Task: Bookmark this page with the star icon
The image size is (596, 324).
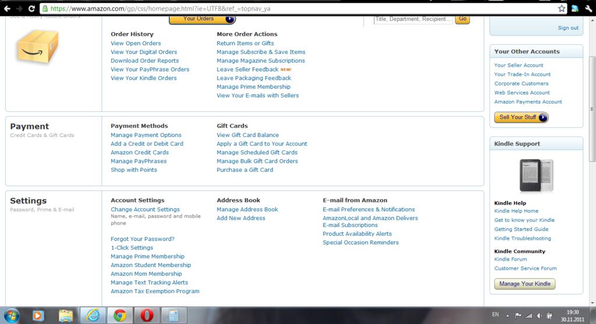Action: (x=562, y=8)
